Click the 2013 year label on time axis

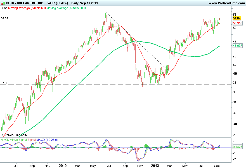pyautogui.click(x=155, y=166)
